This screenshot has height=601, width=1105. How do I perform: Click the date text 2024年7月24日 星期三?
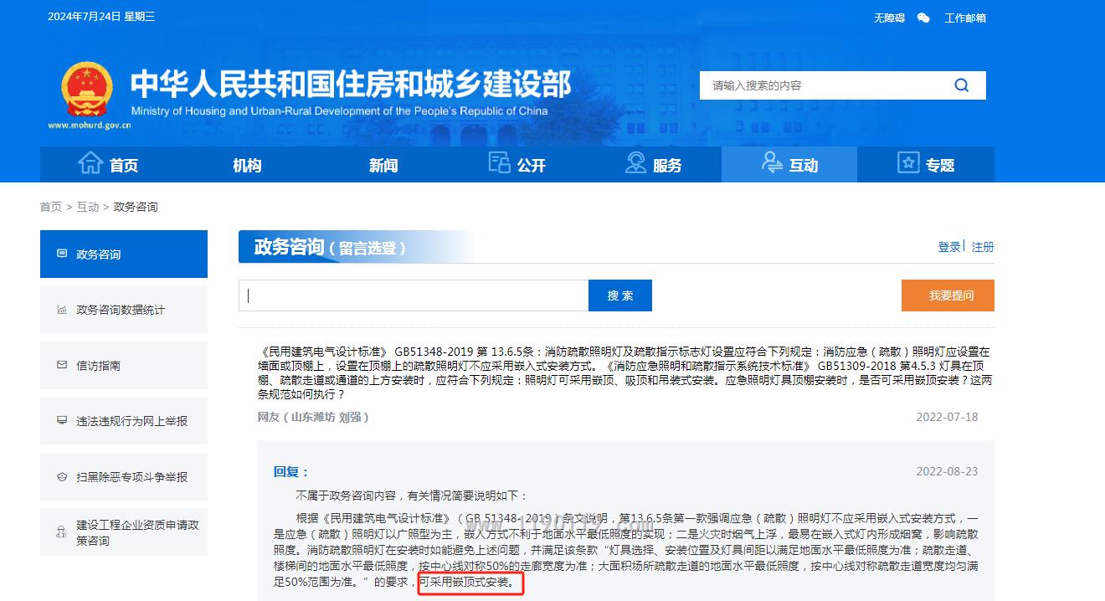coord(101,17)
